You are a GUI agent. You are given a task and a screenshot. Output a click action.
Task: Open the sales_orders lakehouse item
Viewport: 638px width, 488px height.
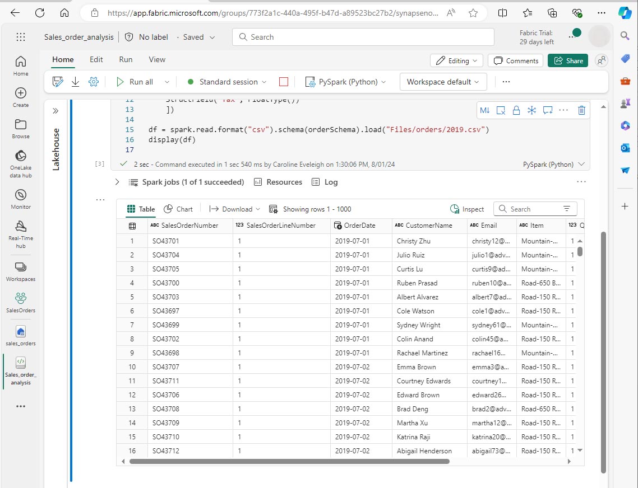tap(21, 336)
